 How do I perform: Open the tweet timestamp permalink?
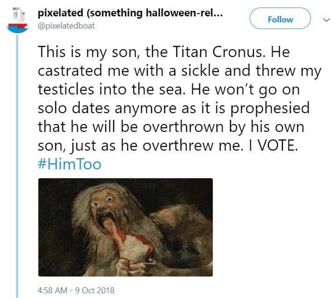[x=76, y=290]
